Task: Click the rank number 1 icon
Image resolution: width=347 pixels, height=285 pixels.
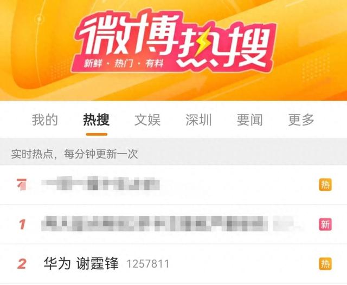Action: (22, 224)
